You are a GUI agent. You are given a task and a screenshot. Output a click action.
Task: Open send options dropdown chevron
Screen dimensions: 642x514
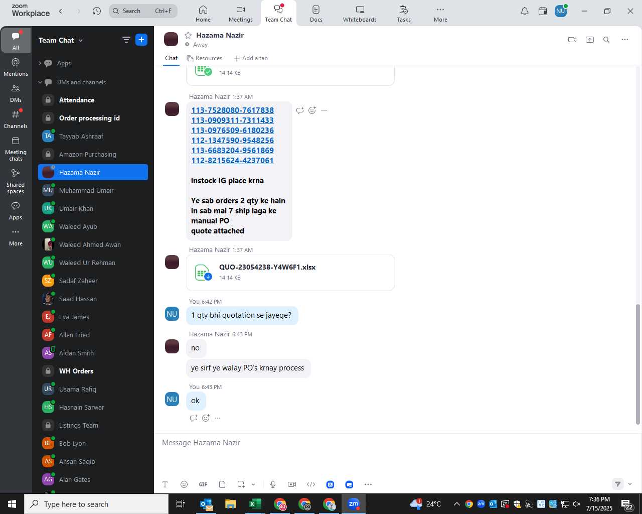pyautogui.click(x=630, y=484)
